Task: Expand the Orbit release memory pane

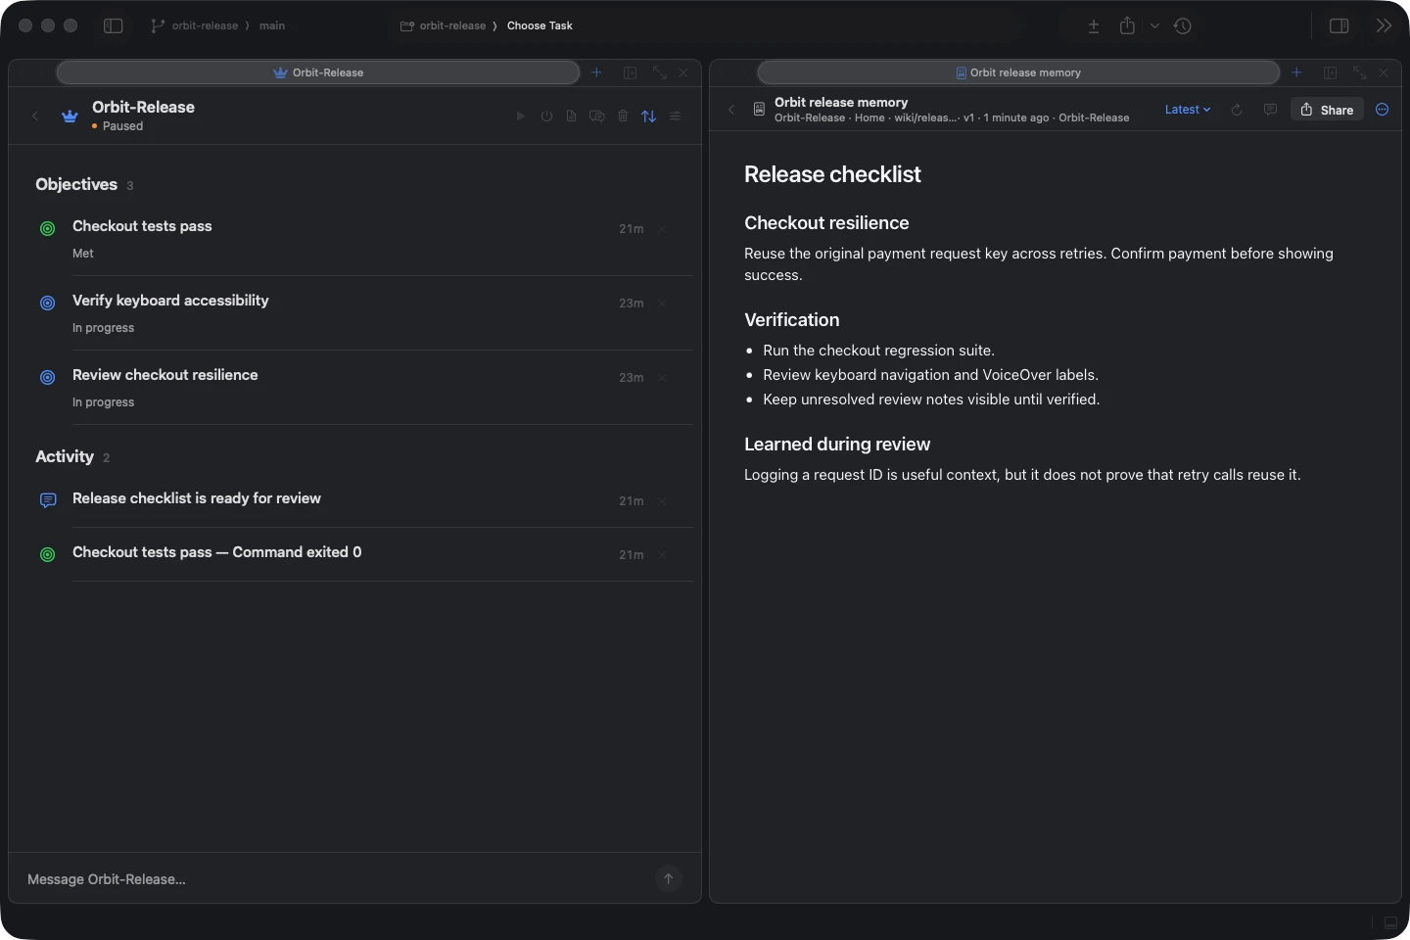Action: pyautogui.click(x=1360, y=72)
